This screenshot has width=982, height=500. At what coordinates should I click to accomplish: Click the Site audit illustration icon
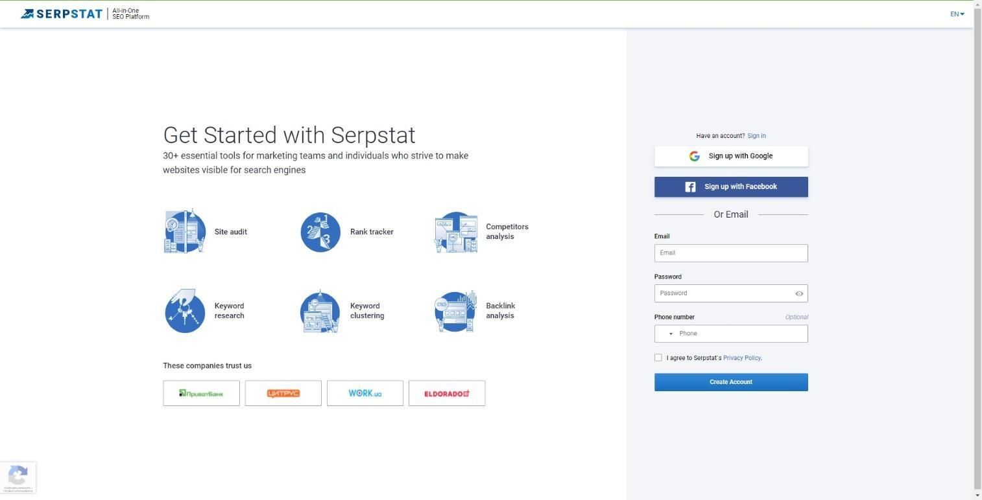tap(185, 231)
